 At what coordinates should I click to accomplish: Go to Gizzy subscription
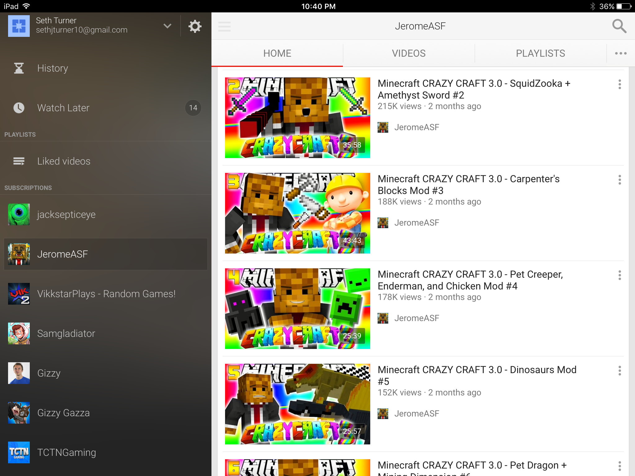tap(106, 373)
